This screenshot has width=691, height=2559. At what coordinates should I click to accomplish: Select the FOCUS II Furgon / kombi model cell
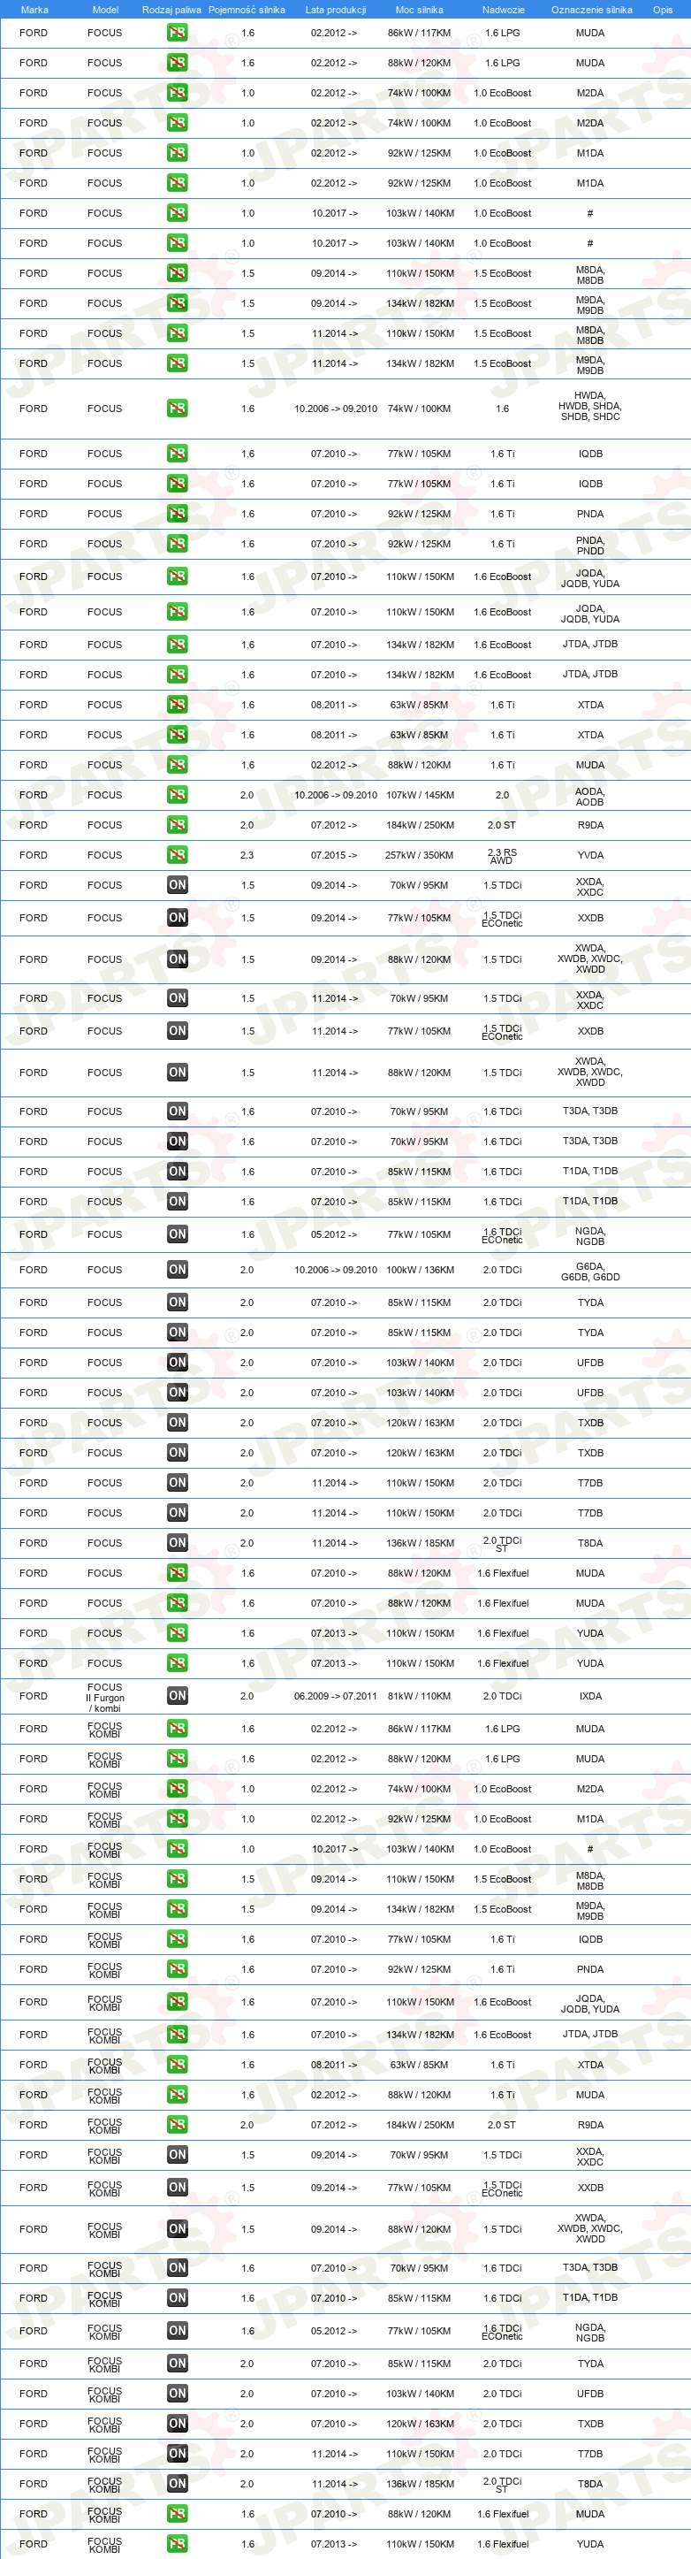104,1698
